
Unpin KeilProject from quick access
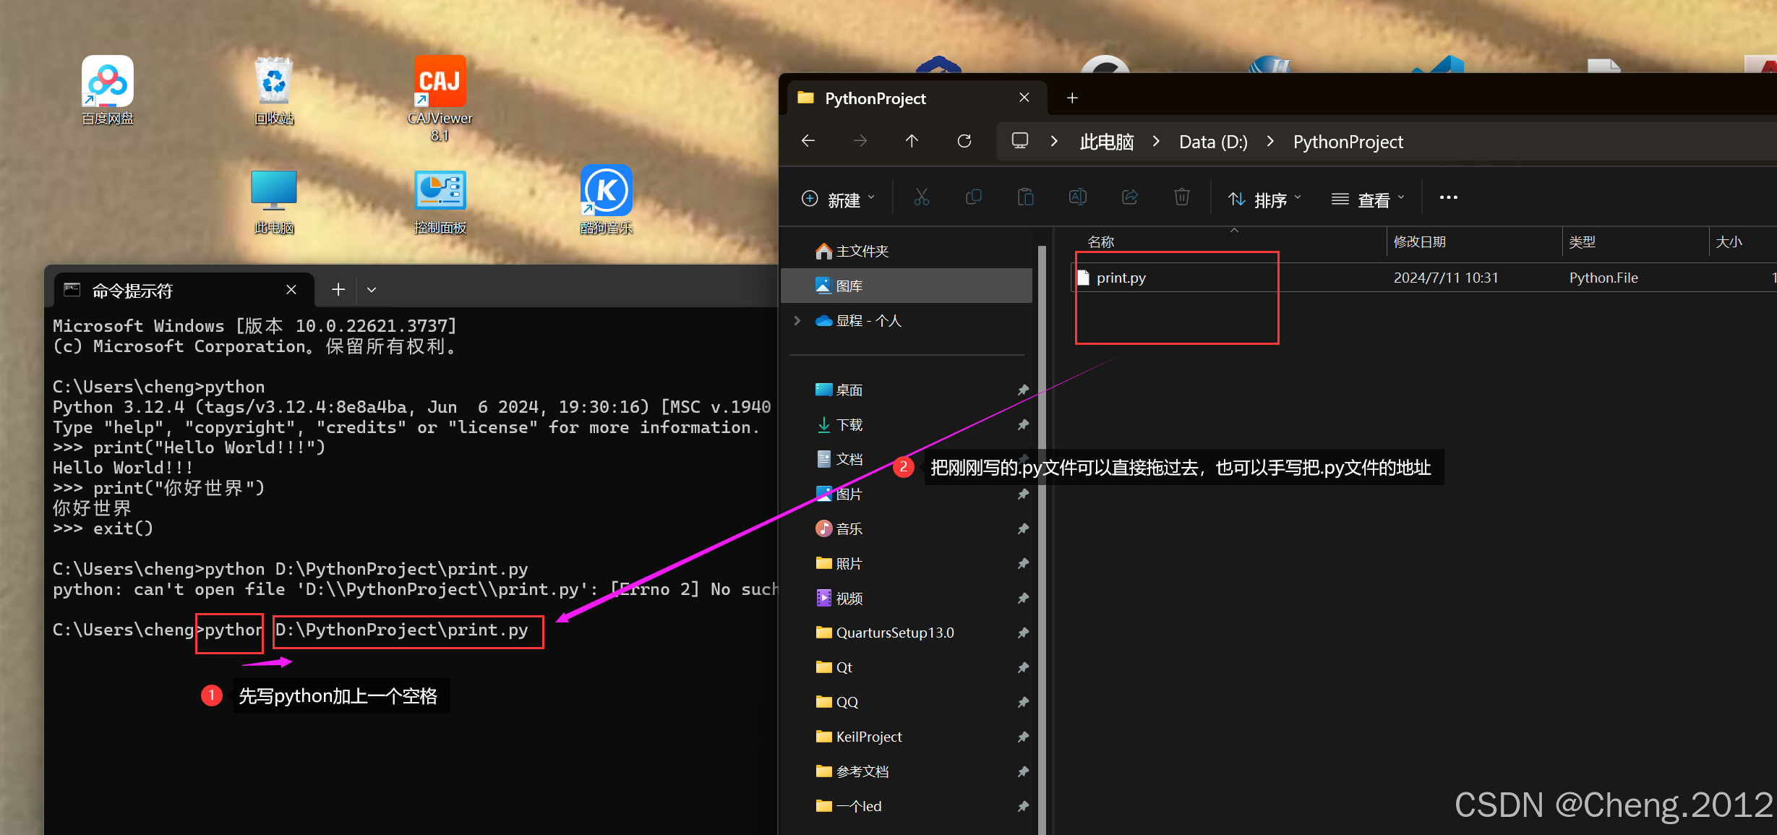1023,737
